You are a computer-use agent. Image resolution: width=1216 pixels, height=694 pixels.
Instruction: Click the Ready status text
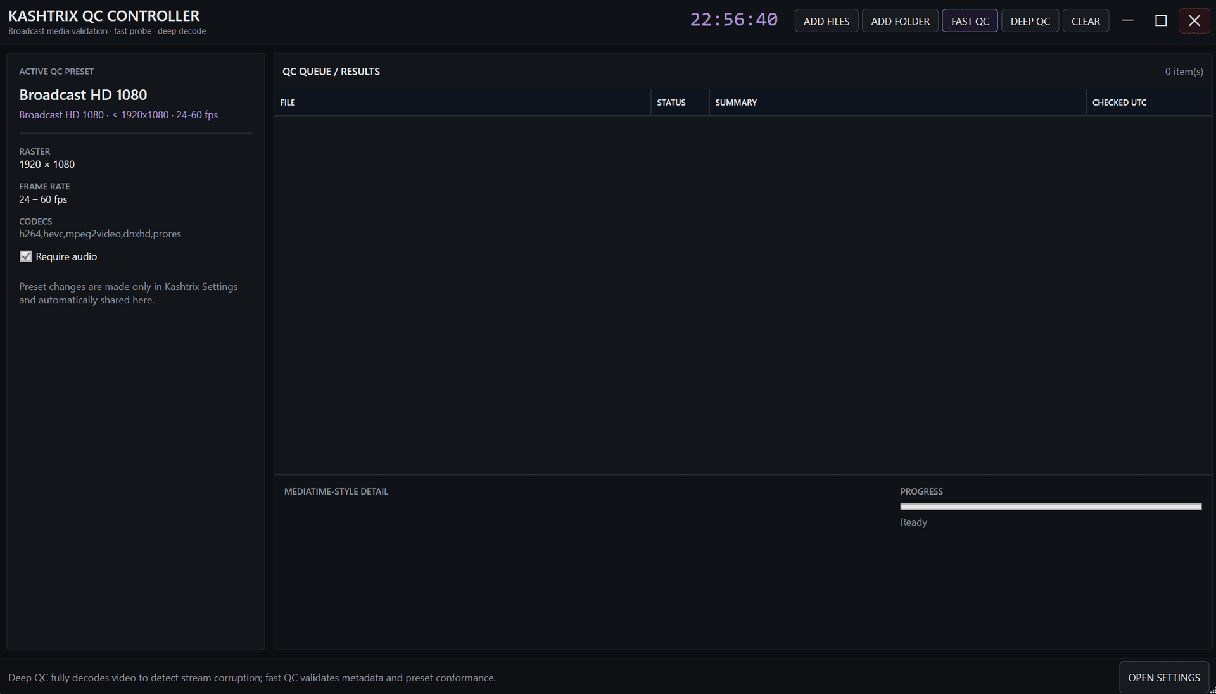click(x=913, y=522)
